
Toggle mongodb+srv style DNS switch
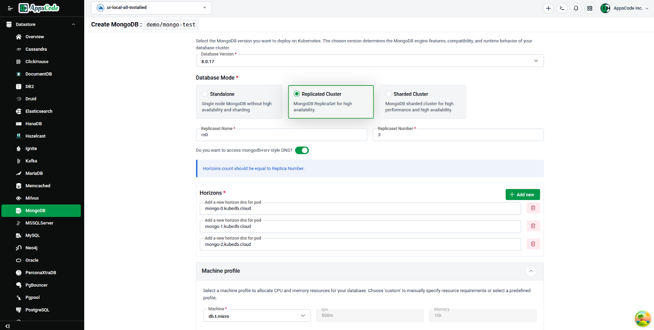click(x=302, y=150)
